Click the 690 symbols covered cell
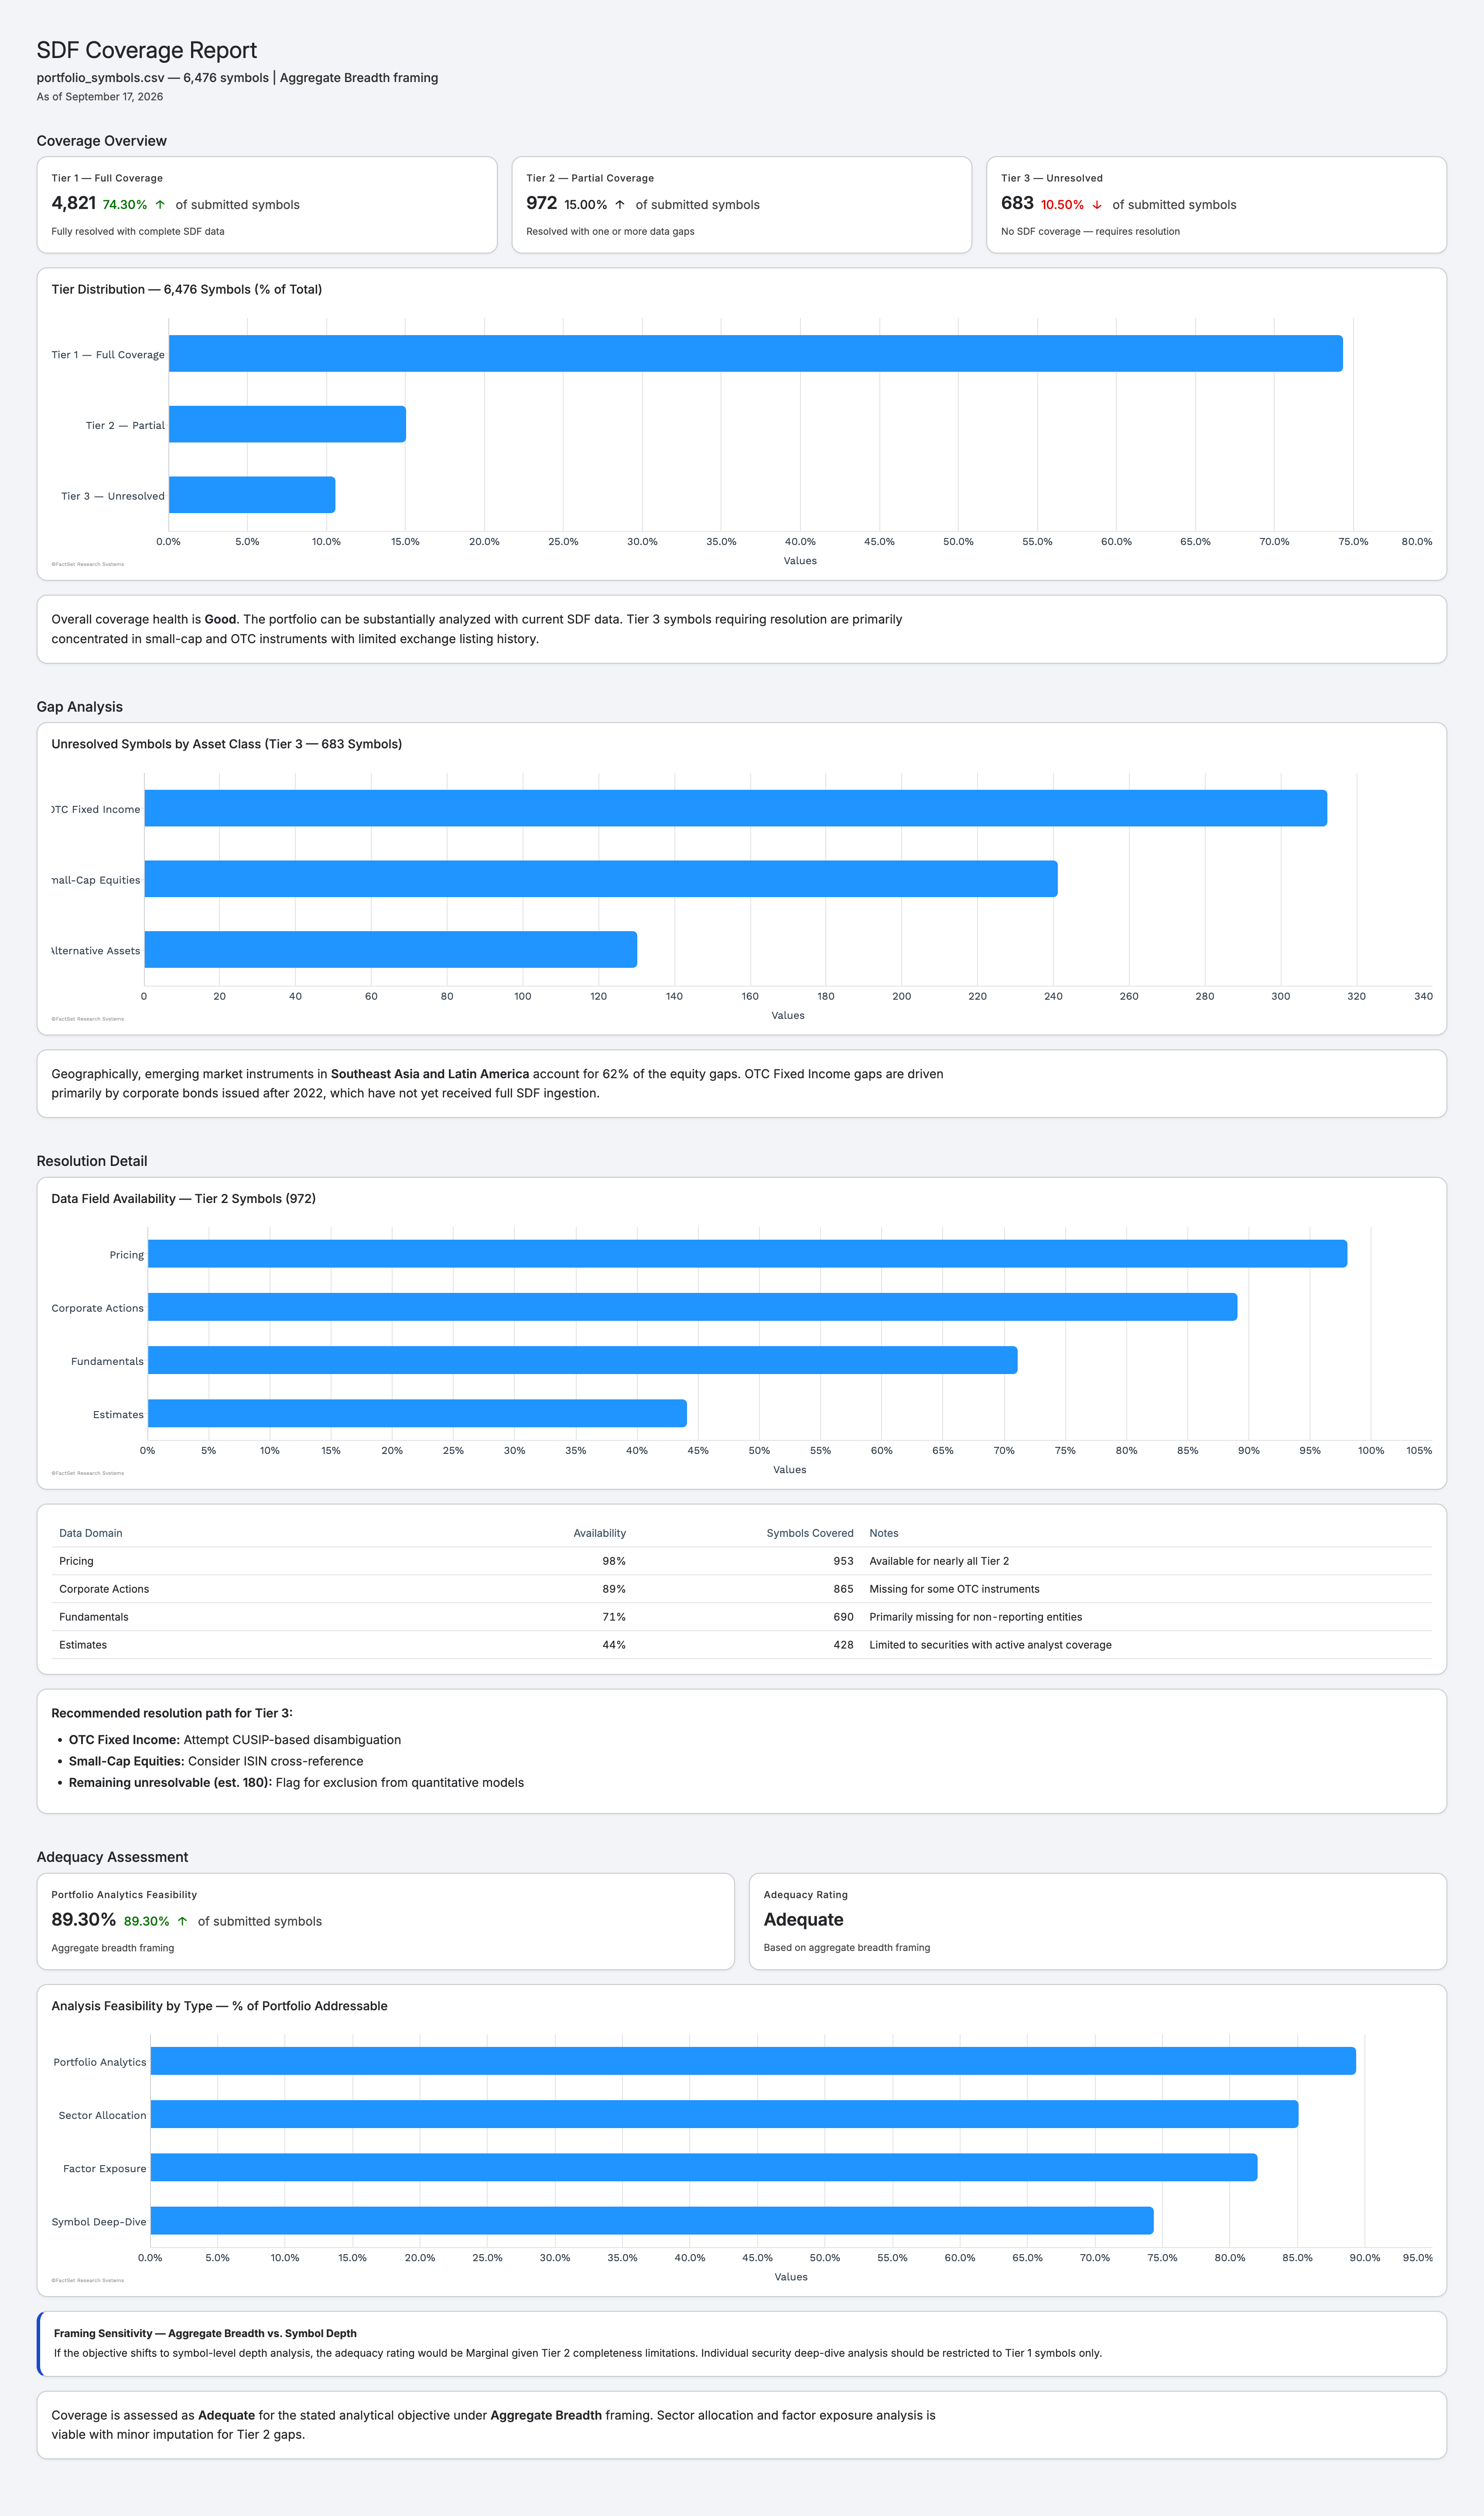Image resolution: width=1484 pixels, height=2516 pixels. [844, 1617]
